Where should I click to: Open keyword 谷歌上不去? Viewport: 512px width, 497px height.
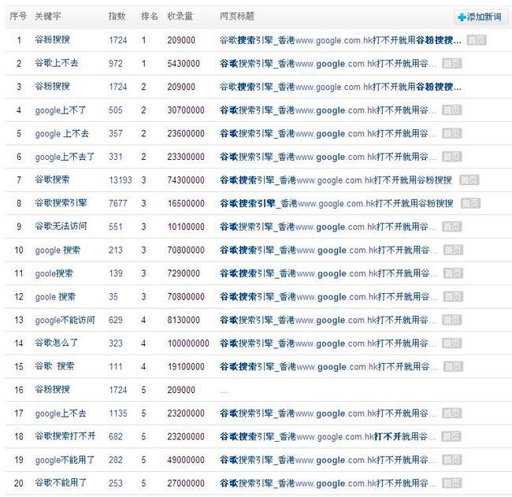57,63
